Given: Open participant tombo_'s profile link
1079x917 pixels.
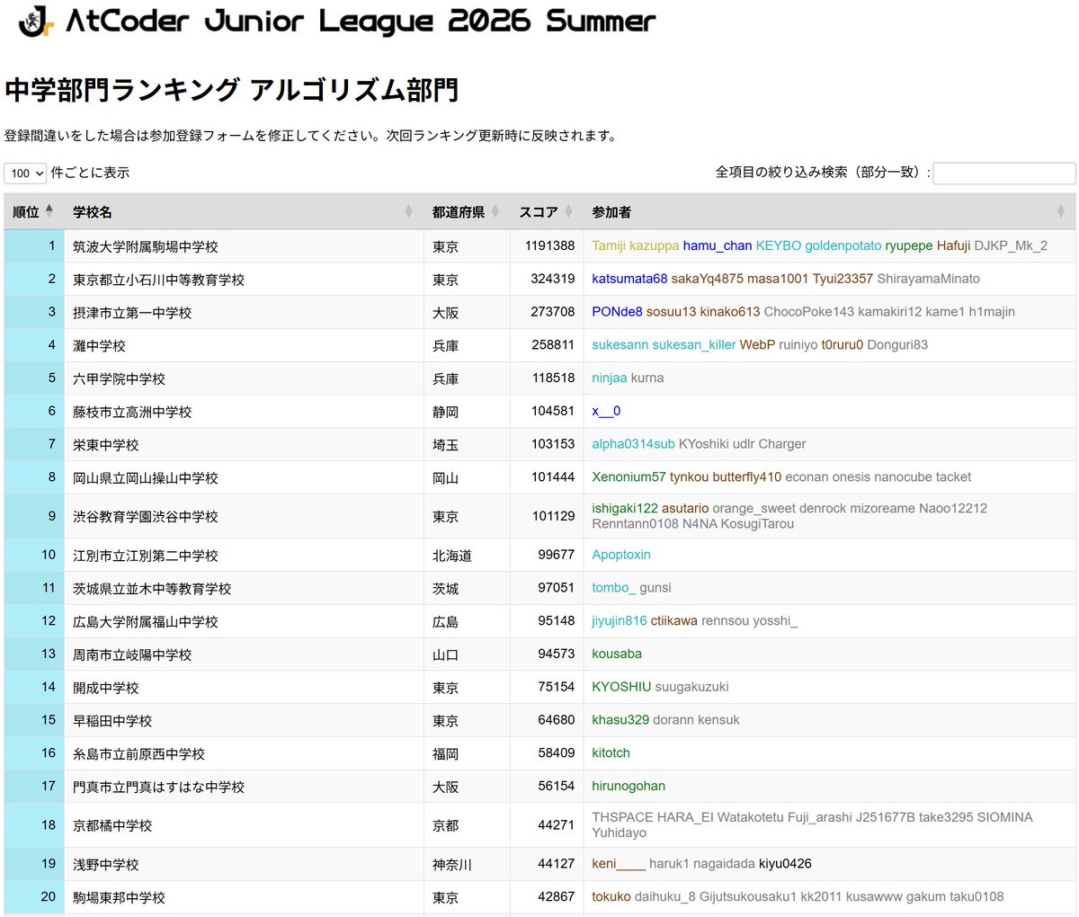Looking at the screenshot, I should (614, 588).
